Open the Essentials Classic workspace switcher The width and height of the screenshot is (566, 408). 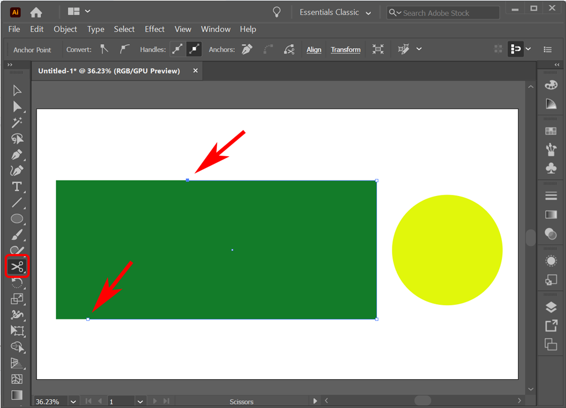[334, 12]
